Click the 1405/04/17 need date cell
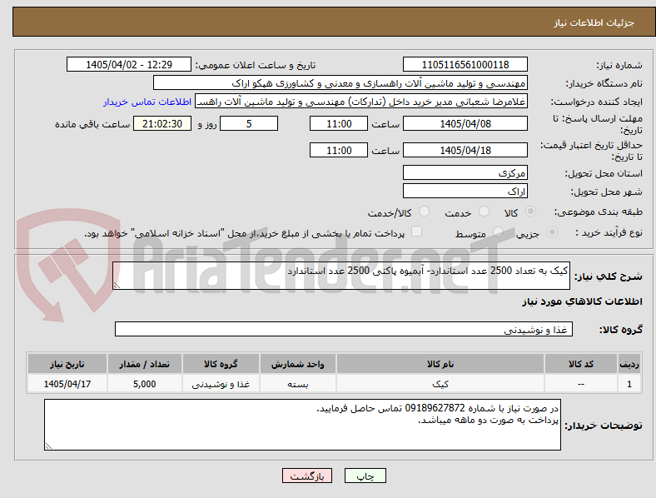This screenshot has width=656, height=498. (x=67, y=383)
